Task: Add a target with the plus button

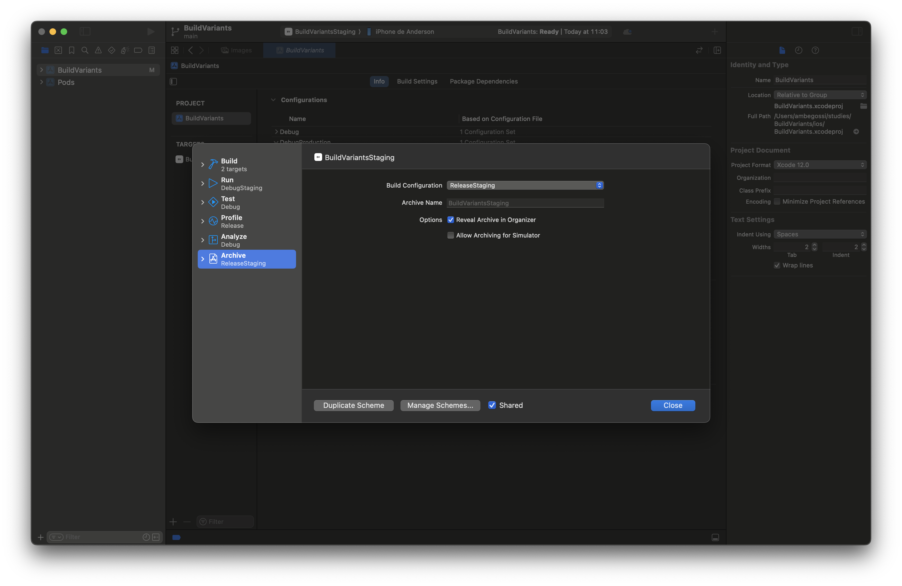Action: [x=173, y=522]
